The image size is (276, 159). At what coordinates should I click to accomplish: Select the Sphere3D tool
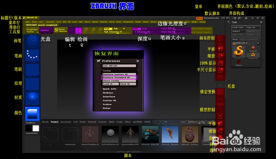tap(253, 49)
